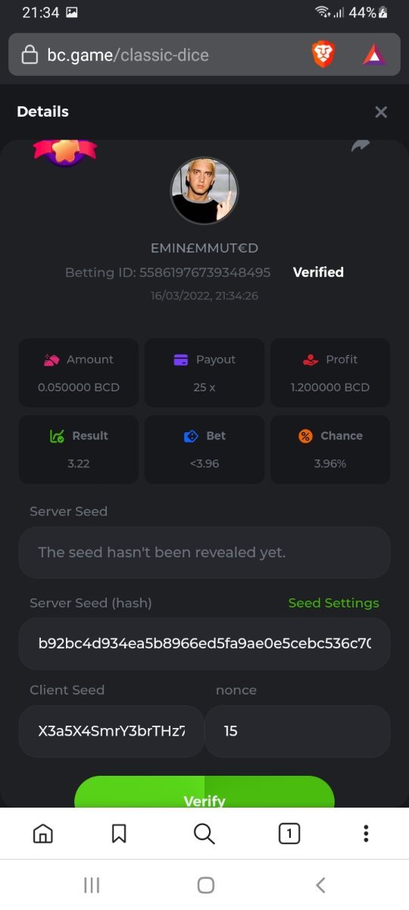The height and width of the screenshot is (910, 409).
Task: Open Android recent apps button
Action: 92,885
